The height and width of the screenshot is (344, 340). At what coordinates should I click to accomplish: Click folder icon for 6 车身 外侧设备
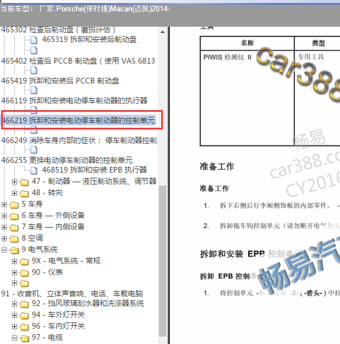tap(14, 216)
